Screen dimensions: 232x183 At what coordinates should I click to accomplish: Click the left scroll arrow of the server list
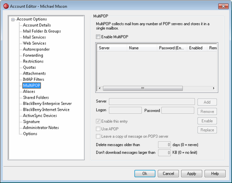click(99, 88)
